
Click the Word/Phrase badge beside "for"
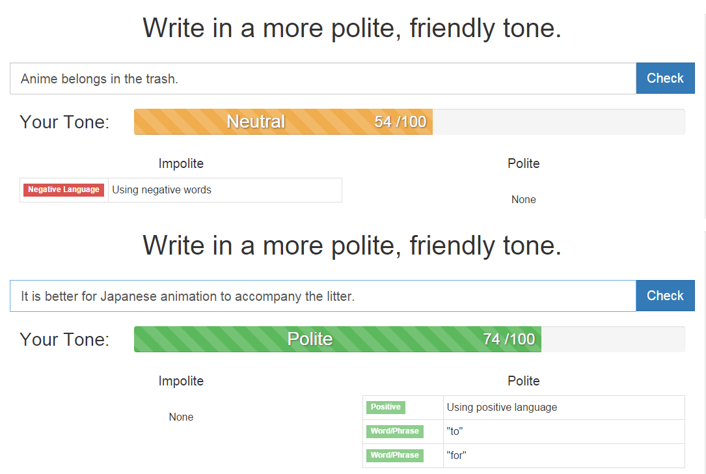tap(395, 456)
